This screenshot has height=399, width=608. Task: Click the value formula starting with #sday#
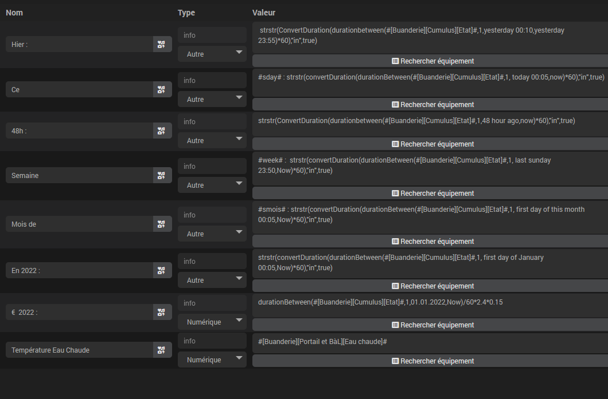click(430, 82)
